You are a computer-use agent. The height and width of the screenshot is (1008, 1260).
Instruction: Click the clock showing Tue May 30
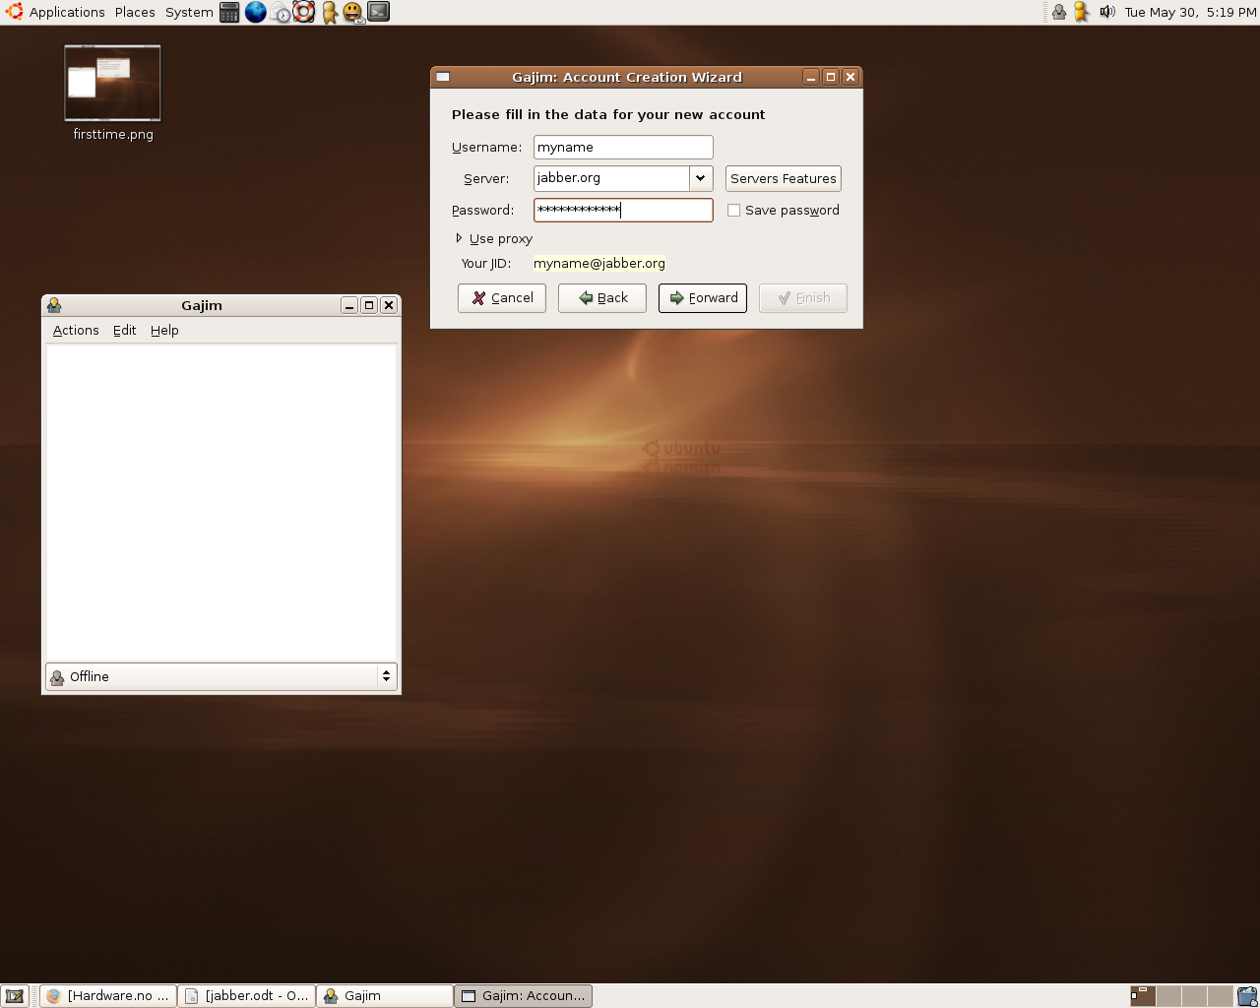click(1190, 12)
